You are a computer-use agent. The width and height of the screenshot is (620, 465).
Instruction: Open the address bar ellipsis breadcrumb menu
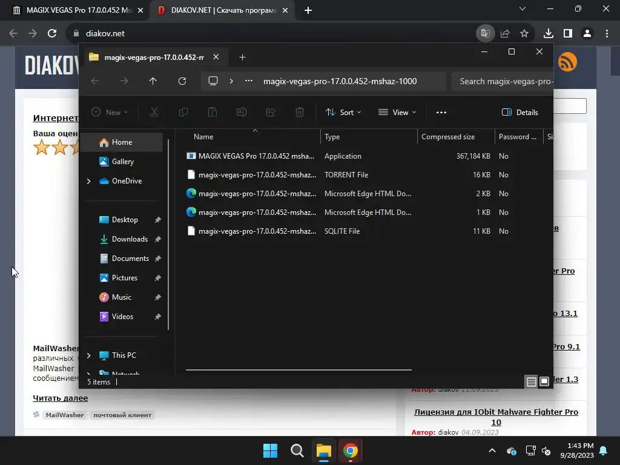tap(249, 81)
